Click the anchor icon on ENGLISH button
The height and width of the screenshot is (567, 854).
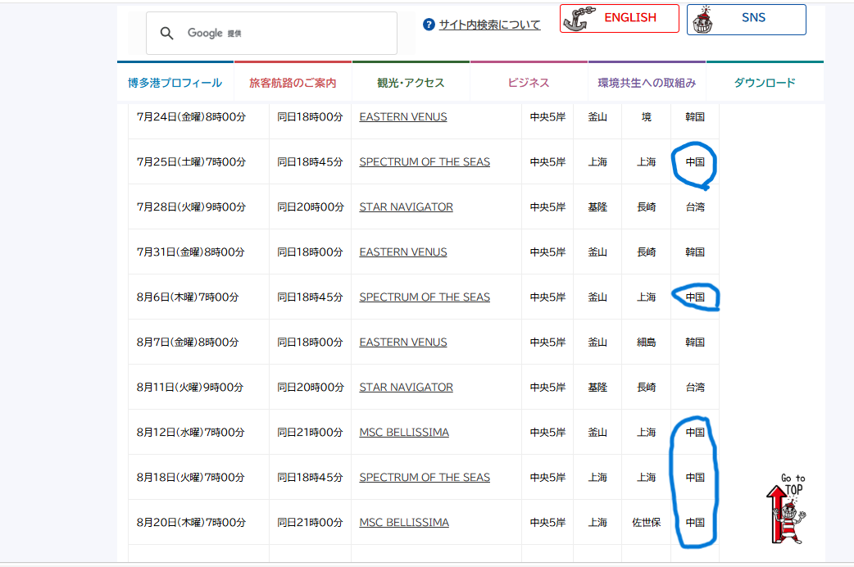click(x=579, y=19)
